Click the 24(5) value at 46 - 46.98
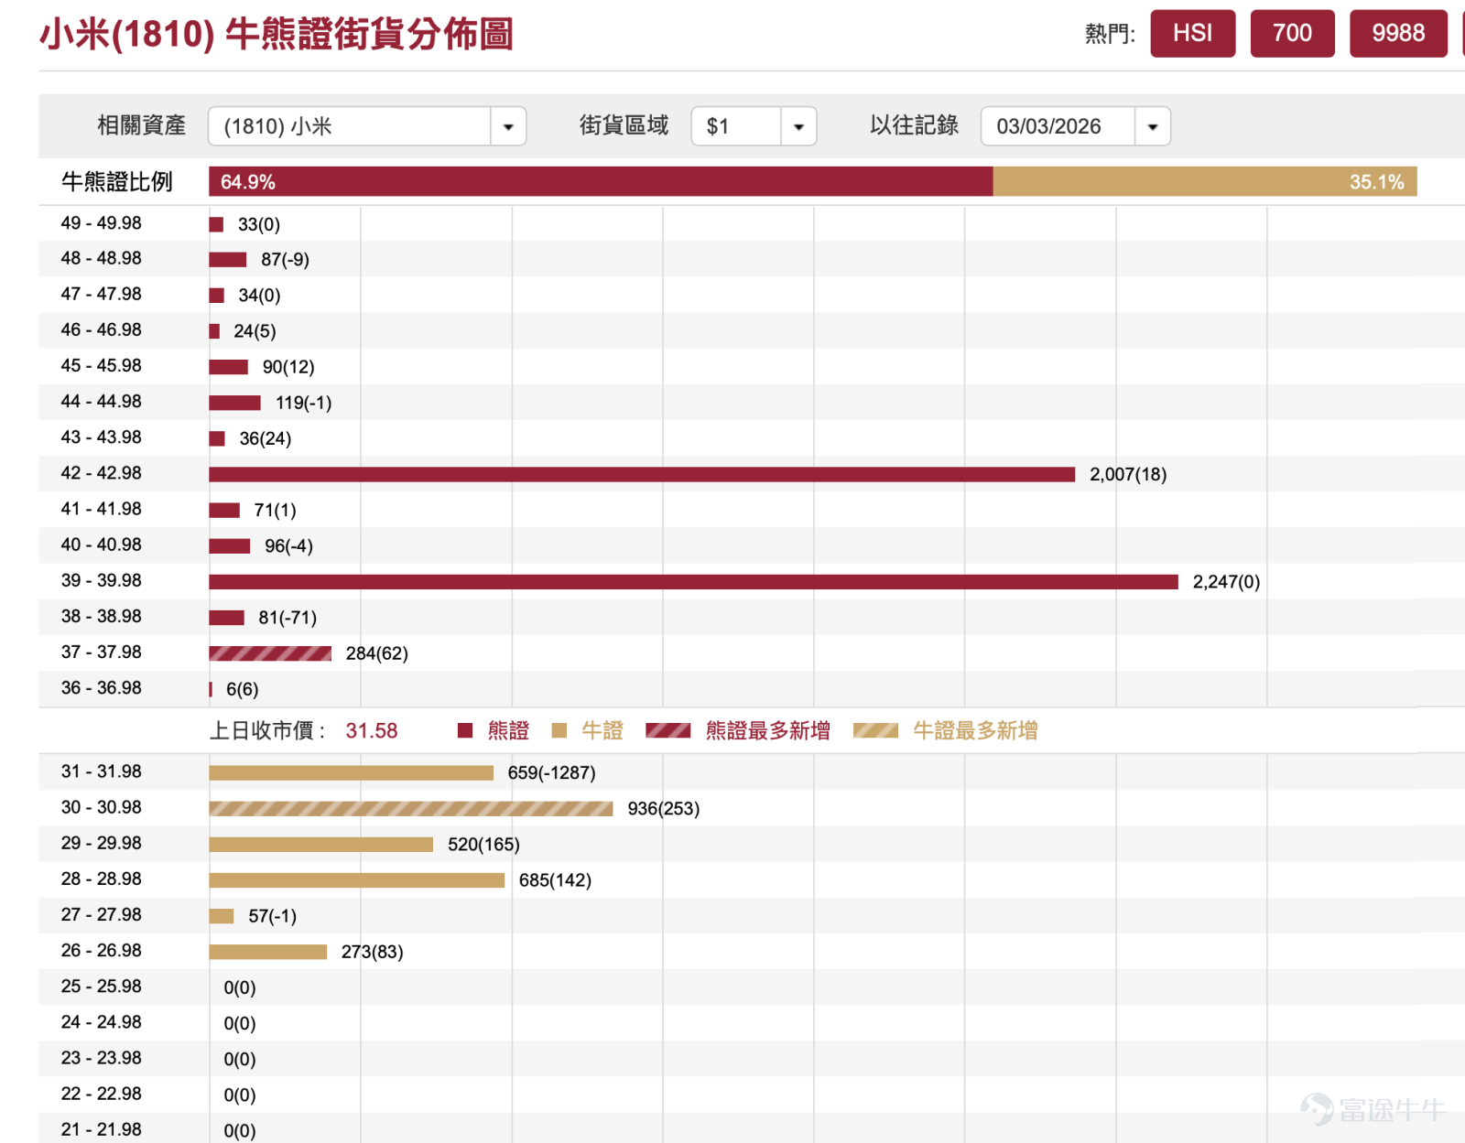The height and width of the screenshot is (1143, 1465). (255, 331)
